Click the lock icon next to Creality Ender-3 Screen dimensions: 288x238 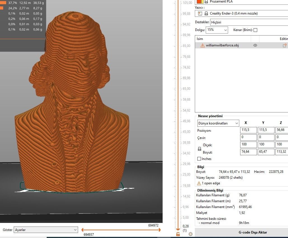pos(206,13)
